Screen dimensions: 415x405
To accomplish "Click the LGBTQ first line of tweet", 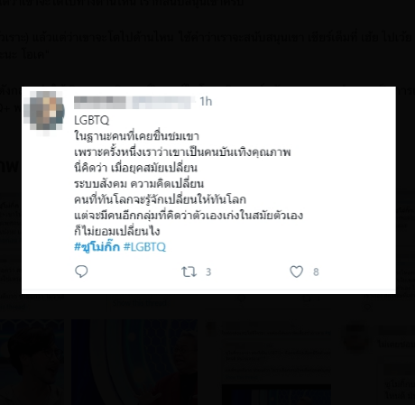I will click(x=91, y=120).
